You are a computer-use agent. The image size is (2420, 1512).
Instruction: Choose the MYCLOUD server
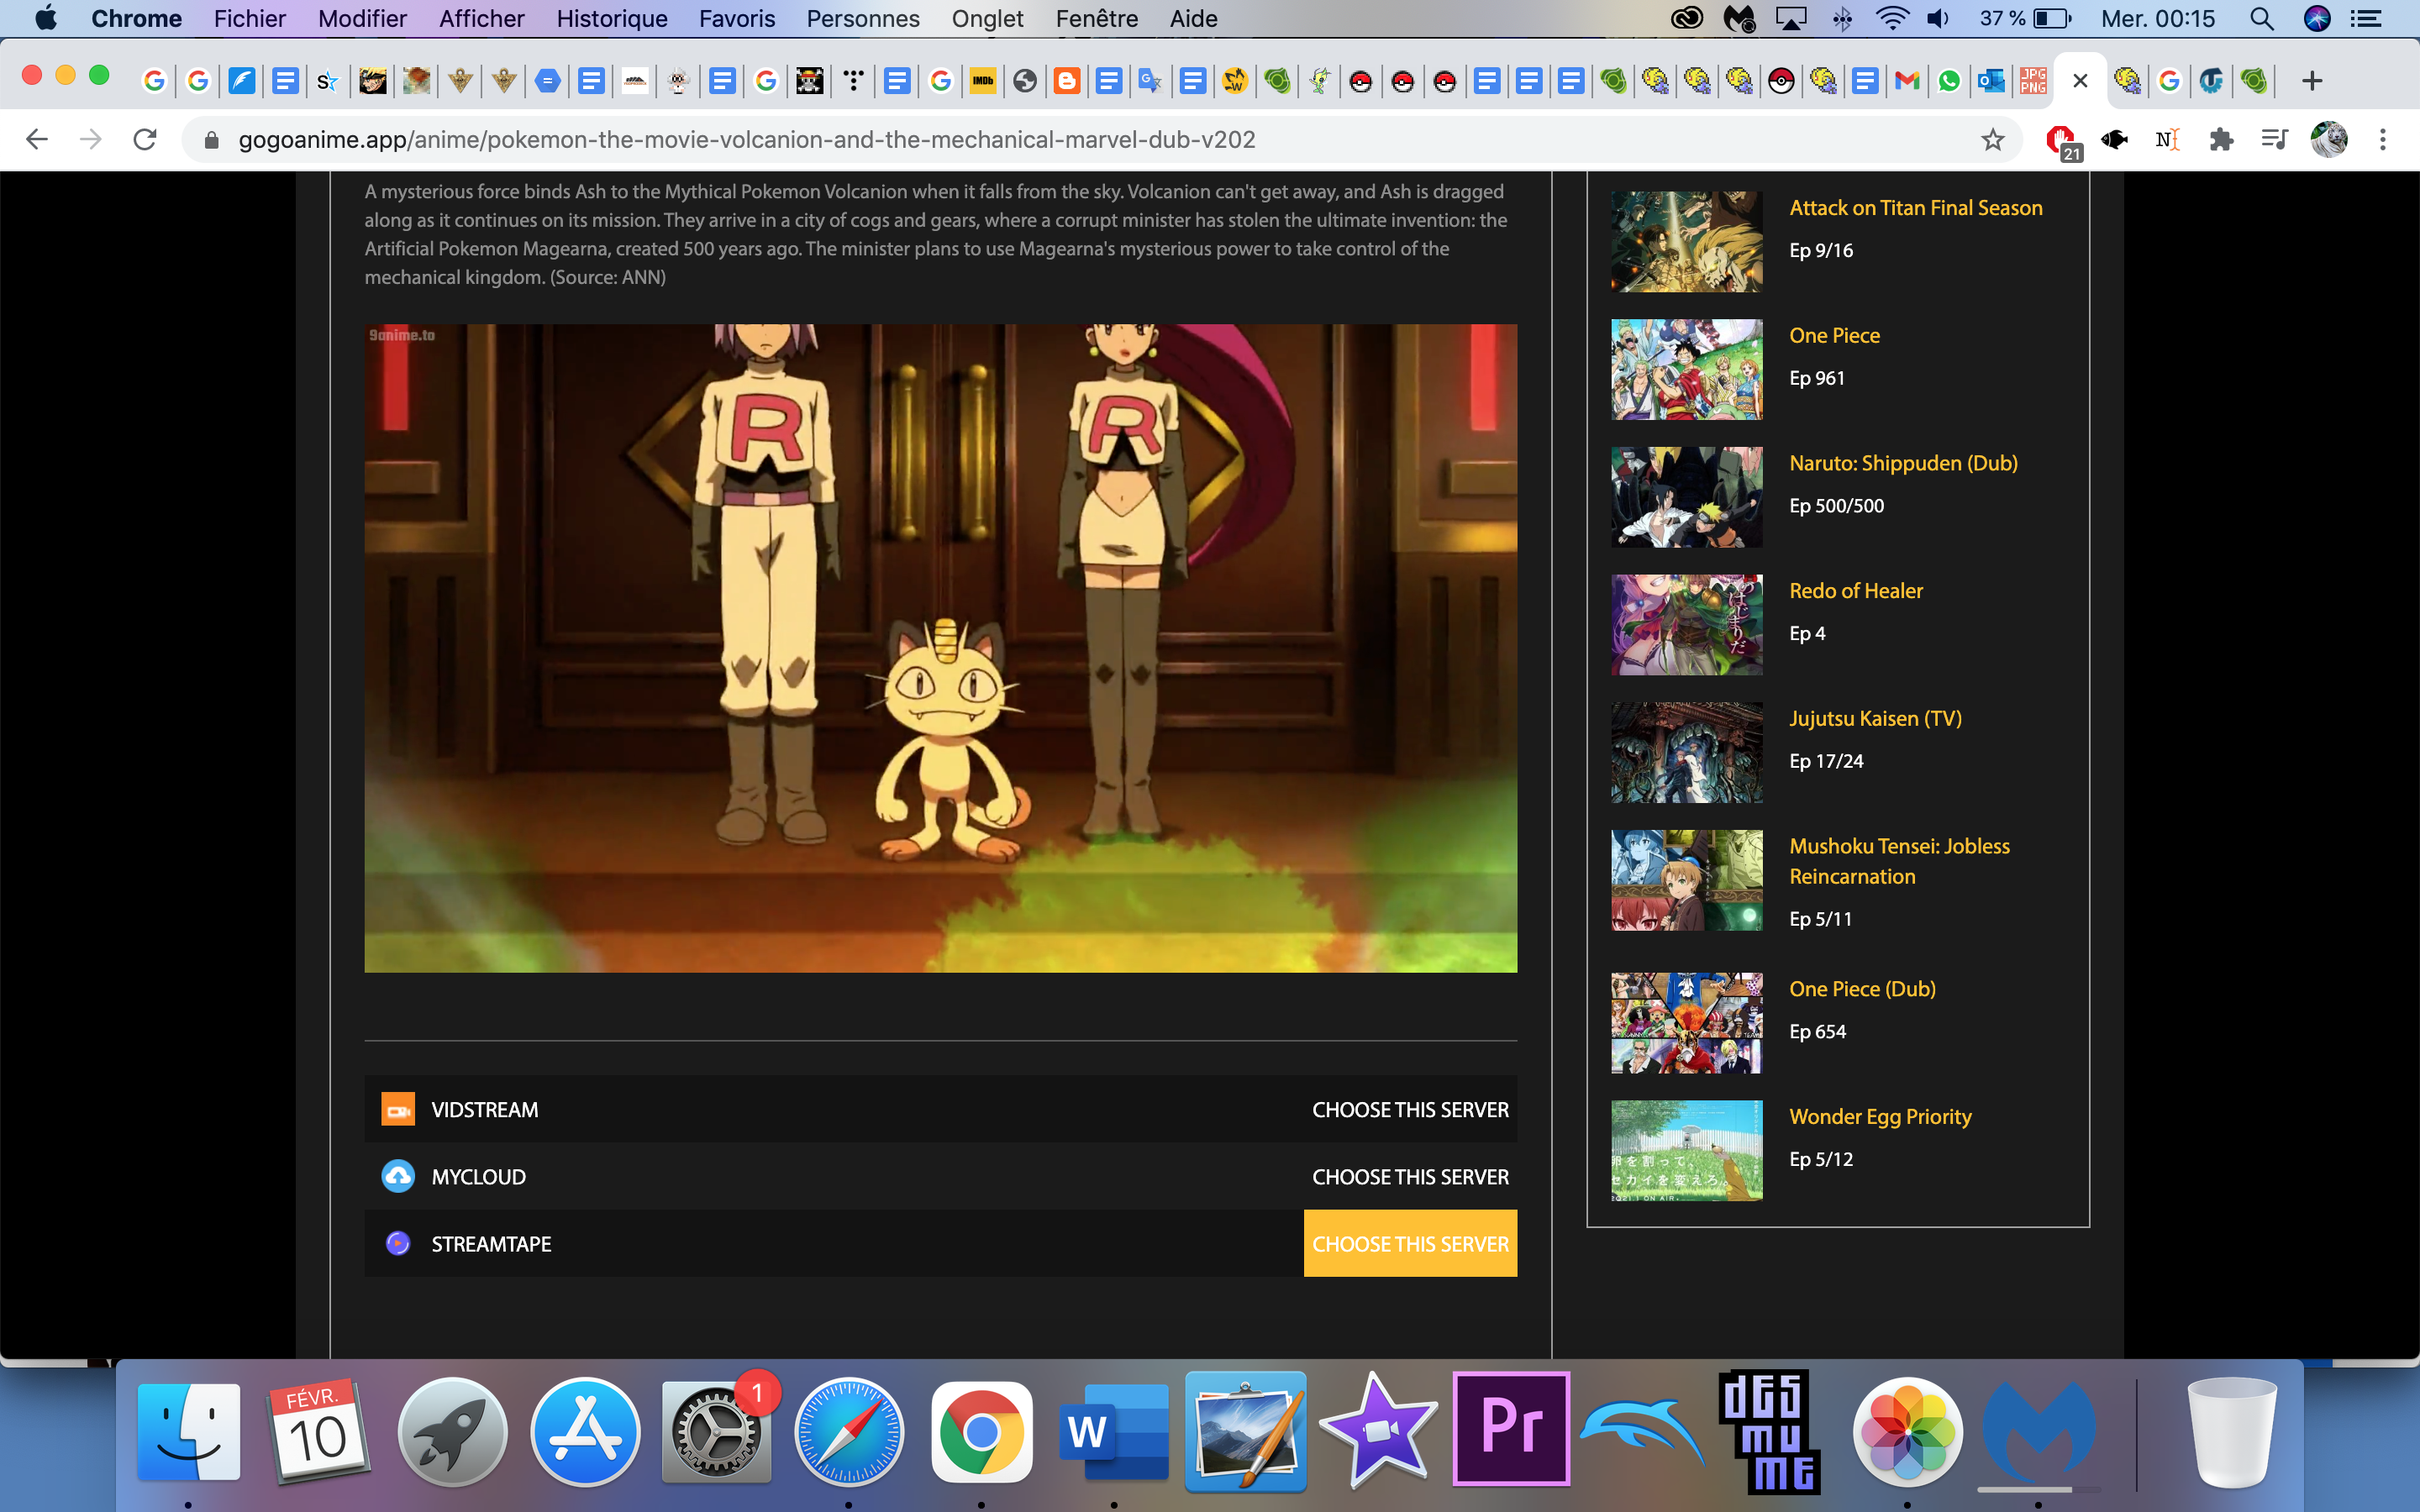1410,1176
